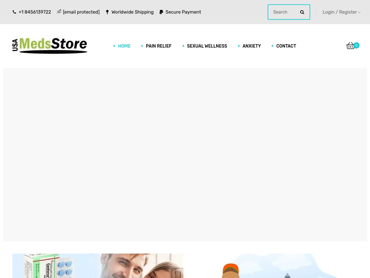Open the SEXUAL WELLNESS category menu
Image resolution: width=370 pixels, height=278 pixels.
point(207,46)
